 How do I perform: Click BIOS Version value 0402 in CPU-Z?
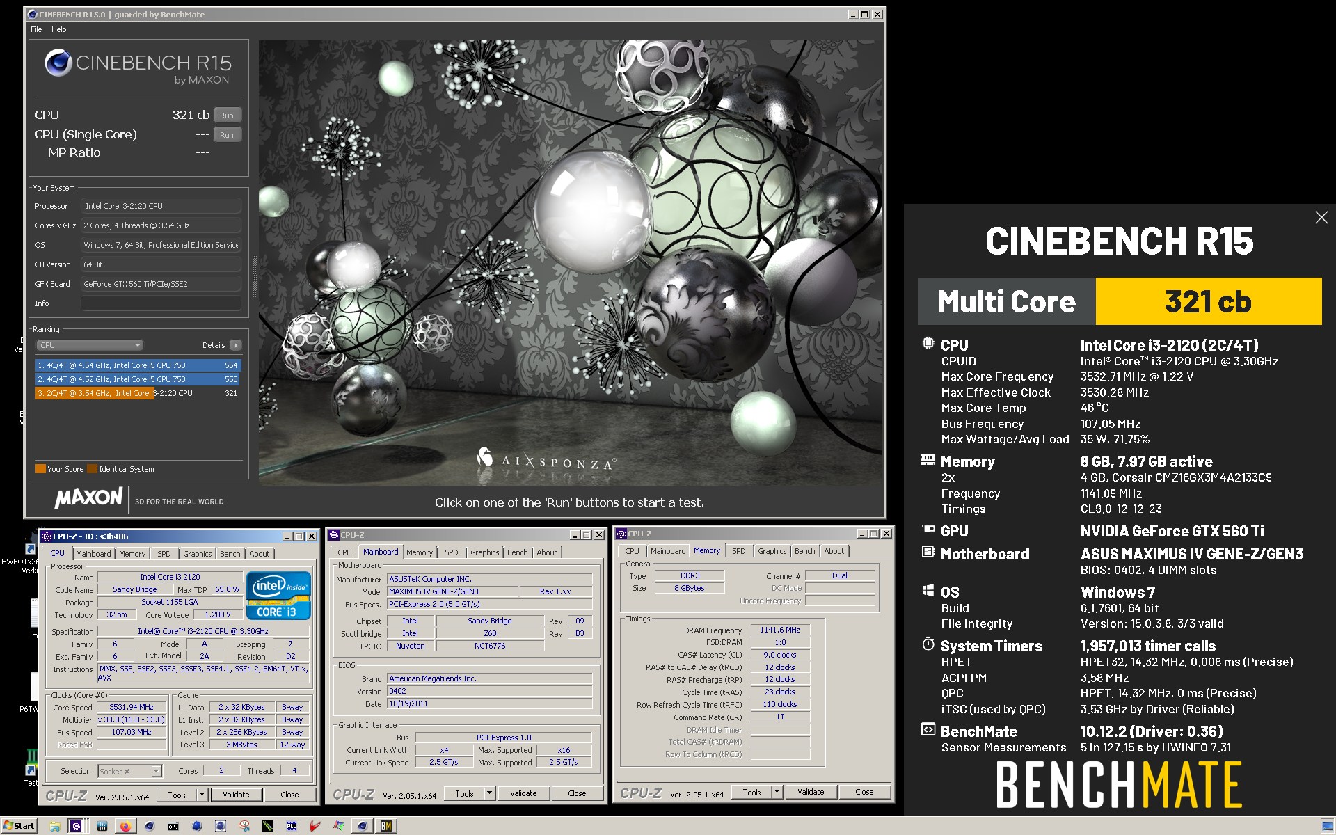pos(490,691)
